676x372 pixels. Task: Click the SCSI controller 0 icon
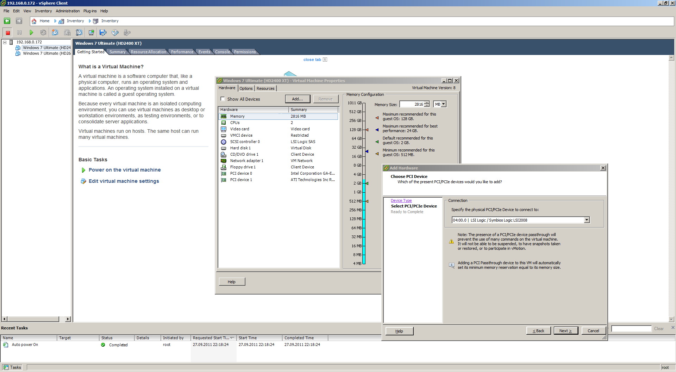click(224, 142)
